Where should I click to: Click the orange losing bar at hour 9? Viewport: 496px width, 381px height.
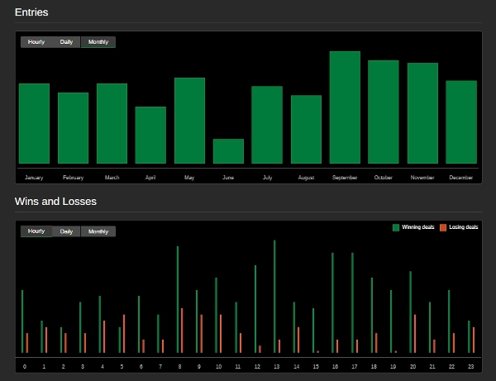[201, 334]
